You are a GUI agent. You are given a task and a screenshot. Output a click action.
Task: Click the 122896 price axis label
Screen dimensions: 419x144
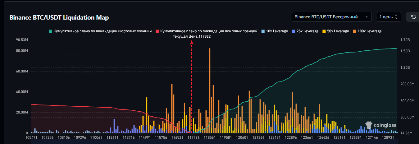tap(291, 137)
